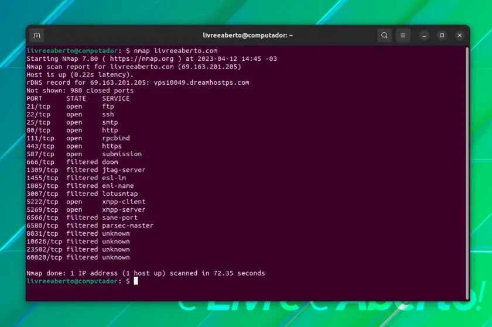Image resolution: width=492 pixels, height=327 pixels.
Task: Click the parsec-master service name
Action: [x=128, y=226]
